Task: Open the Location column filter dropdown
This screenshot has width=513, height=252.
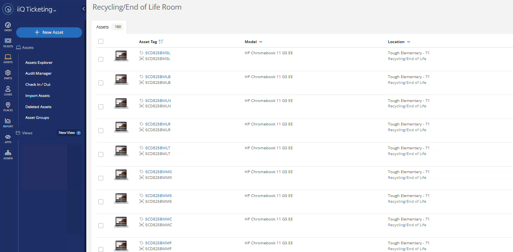Action: [409, 42]
